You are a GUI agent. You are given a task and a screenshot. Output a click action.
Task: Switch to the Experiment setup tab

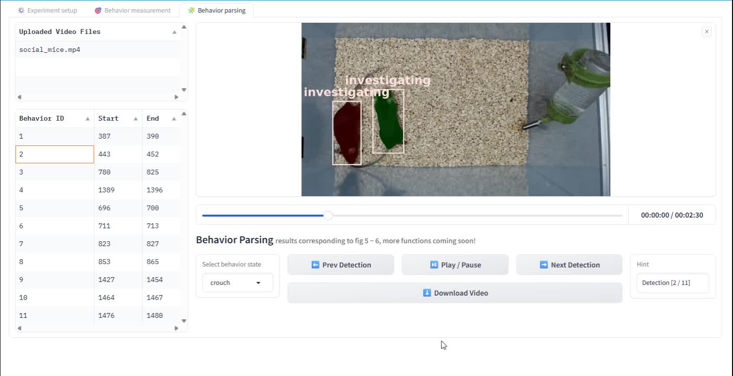click(x=48, y=10)
